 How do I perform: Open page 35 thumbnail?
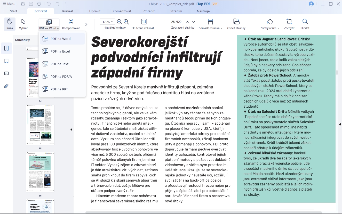(40, 125)
